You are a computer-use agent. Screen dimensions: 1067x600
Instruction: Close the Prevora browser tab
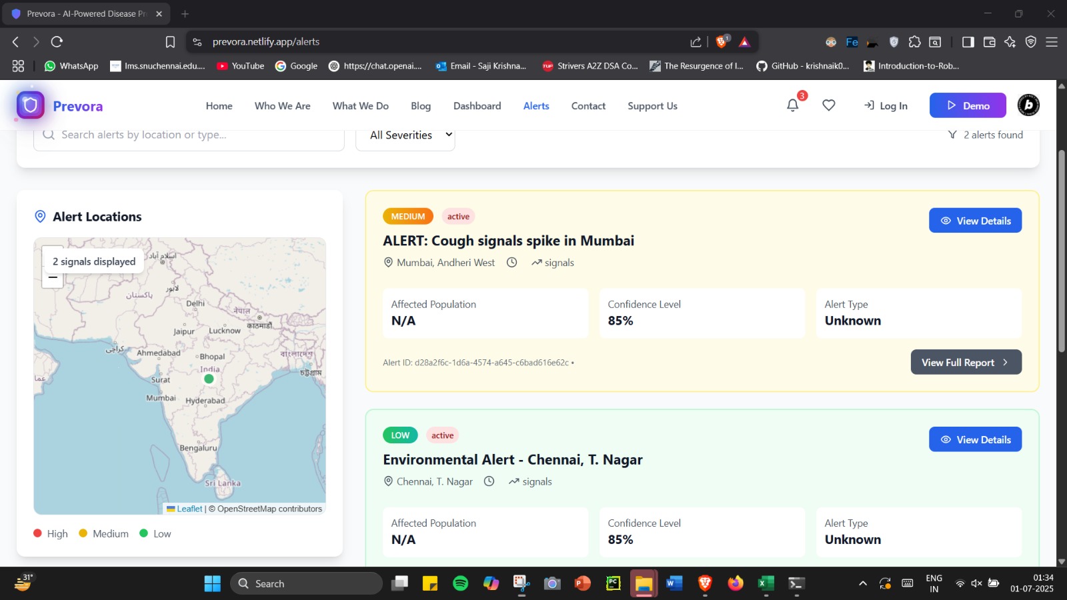click(159, 14)
